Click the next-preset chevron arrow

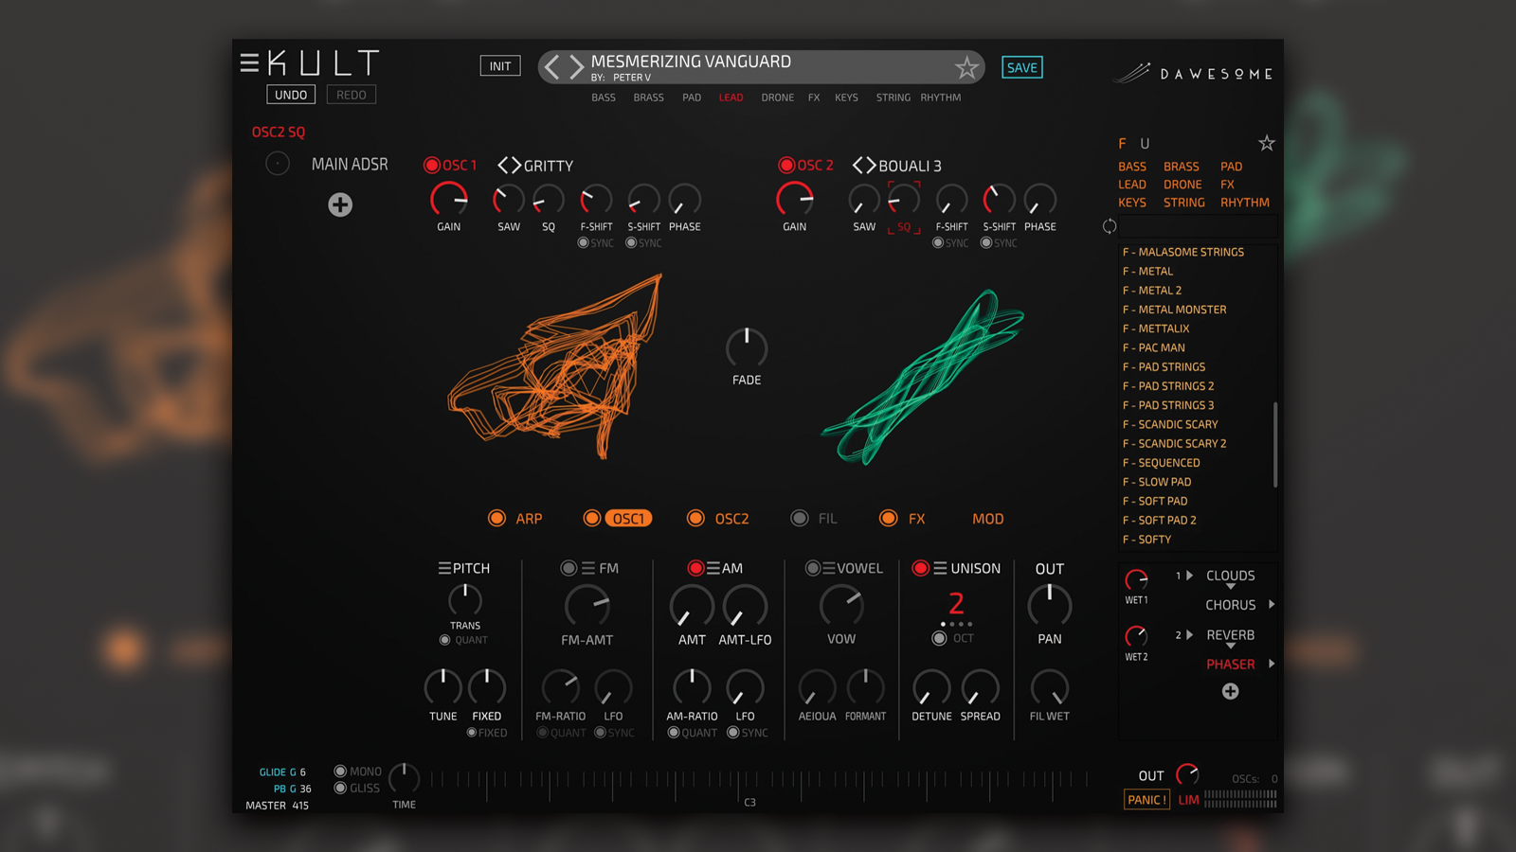click(x=574, y=67)
